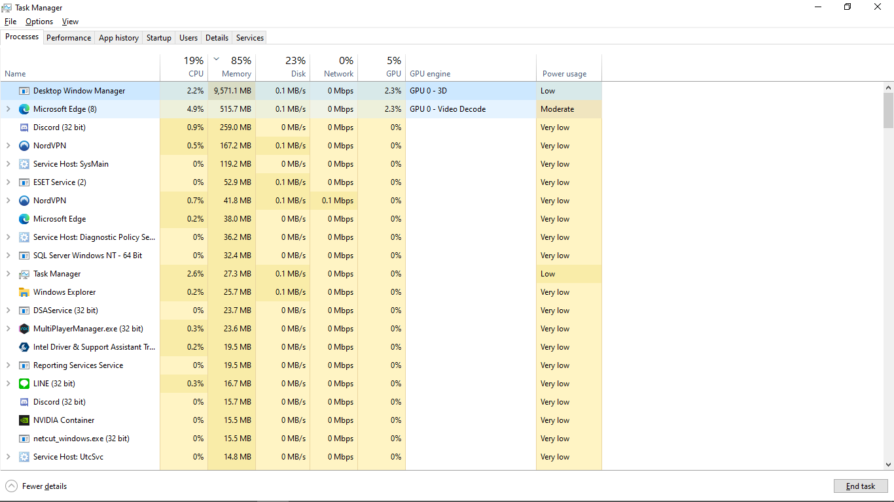Image resolution: width=894 pixels, height=502 pixels.
Task: Sort by the CPU column header
Action: pos(184,67)
